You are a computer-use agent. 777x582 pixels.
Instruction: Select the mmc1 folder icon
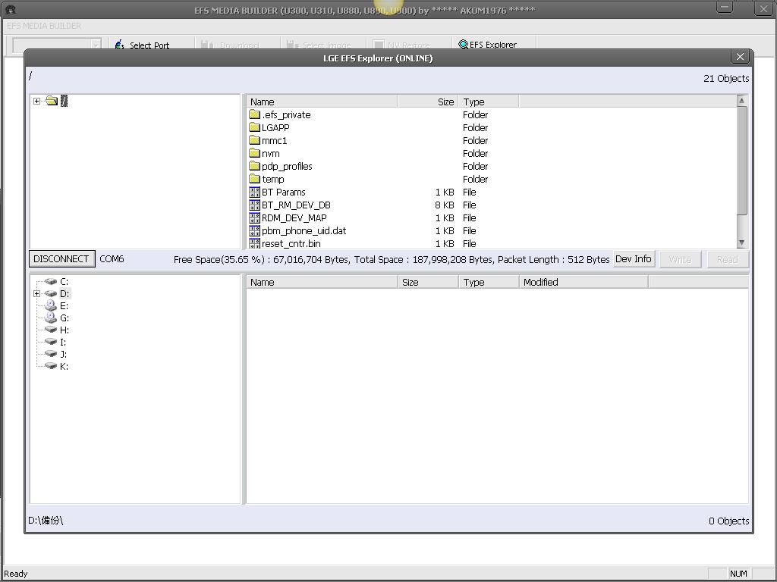pos(255,140)
